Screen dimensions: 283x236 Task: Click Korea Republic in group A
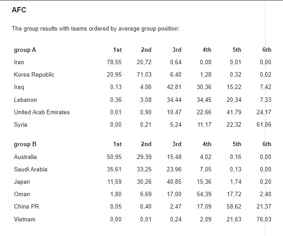(34, 75)
